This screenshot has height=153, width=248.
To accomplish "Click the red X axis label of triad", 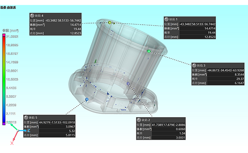I will click(x=12, y=143).
